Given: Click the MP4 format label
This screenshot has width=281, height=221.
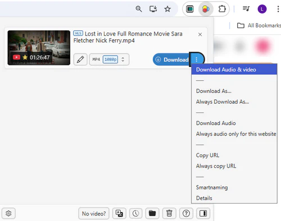Looking at the screenshot, I should (96, 60).
